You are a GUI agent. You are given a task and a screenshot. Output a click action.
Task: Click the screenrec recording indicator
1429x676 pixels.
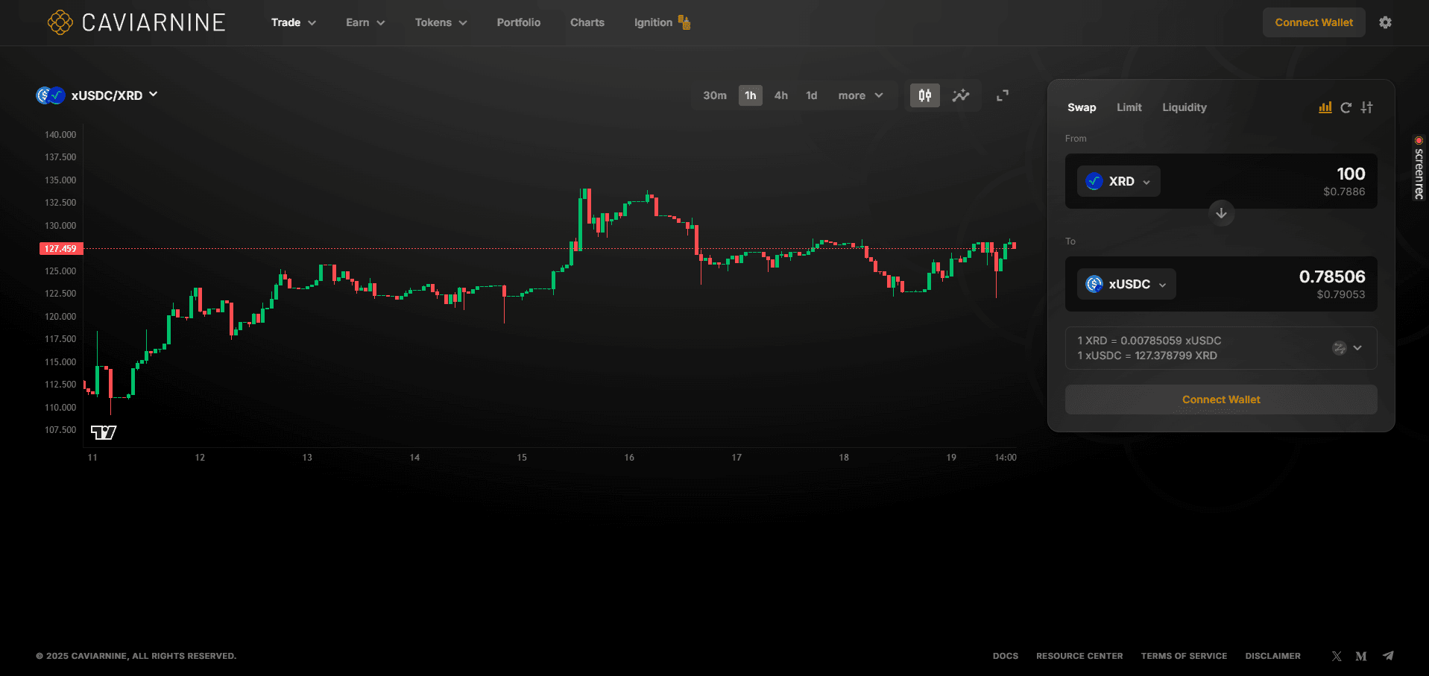(1419, 168)
